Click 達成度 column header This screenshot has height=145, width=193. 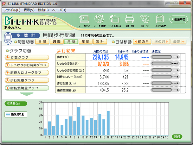(x=156, y=51)
